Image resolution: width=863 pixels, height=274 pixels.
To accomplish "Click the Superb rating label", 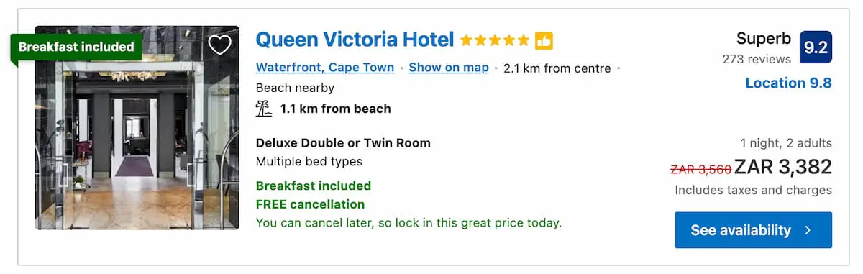I will point(764,39).
